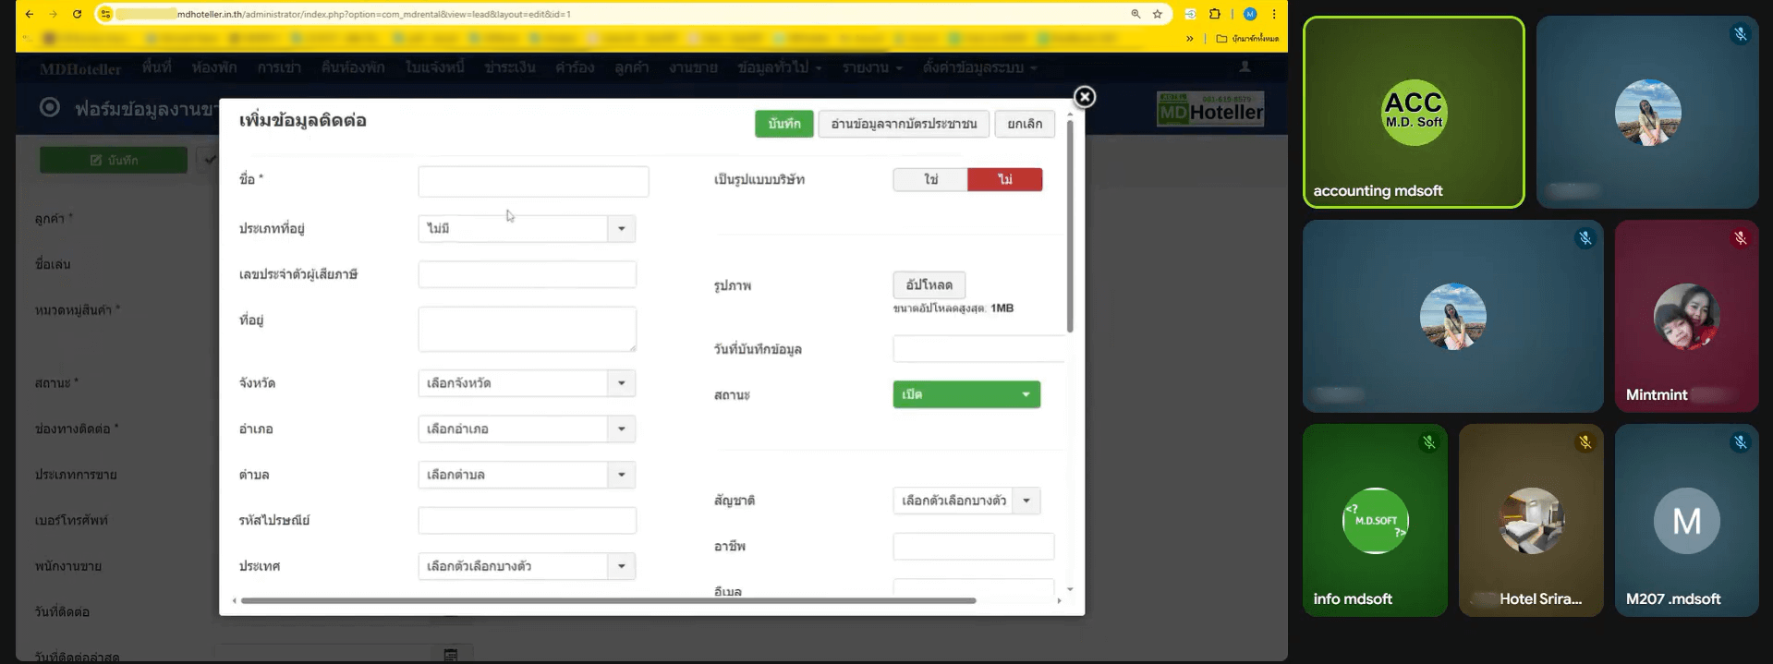Click the zoom magnifier icon in address bar
The height and width of the screenshot is (664, 1773).
click(1135, 14)
